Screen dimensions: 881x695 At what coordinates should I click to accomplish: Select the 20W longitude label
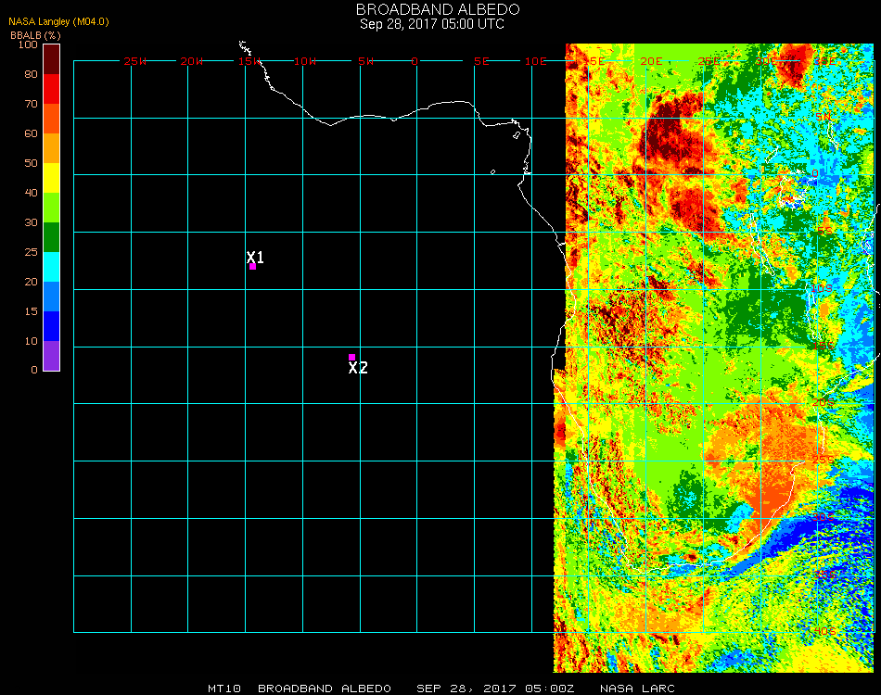[192, 61]
